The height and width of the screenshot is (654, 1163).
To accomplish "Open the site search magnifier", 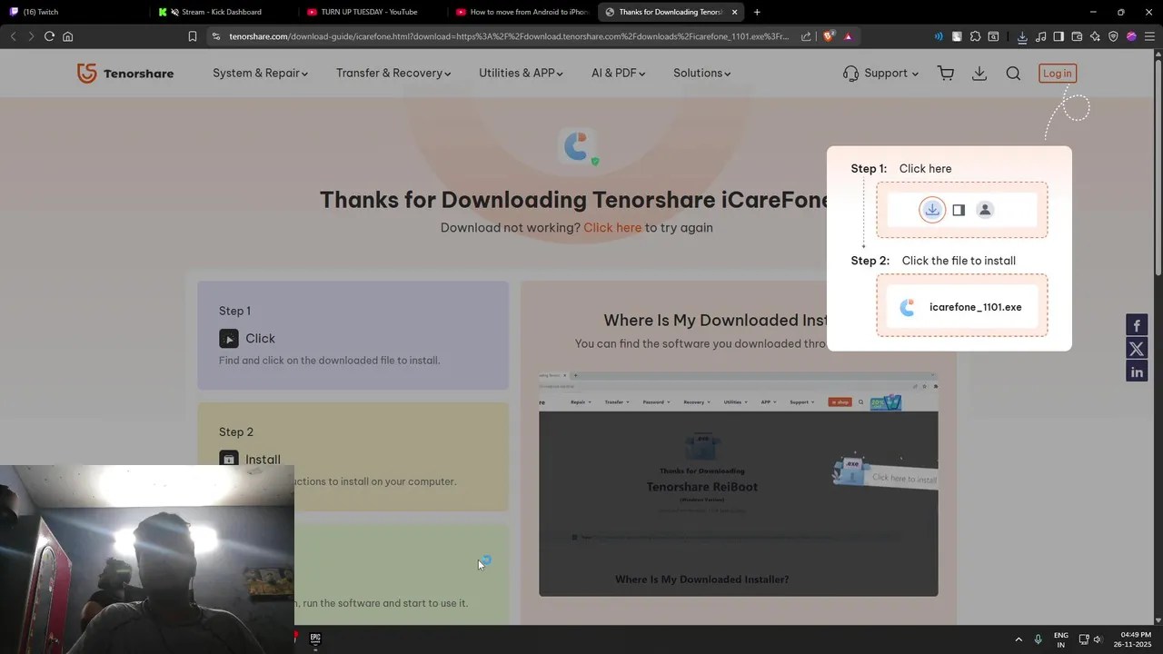I will click(x=1013, y=74).
